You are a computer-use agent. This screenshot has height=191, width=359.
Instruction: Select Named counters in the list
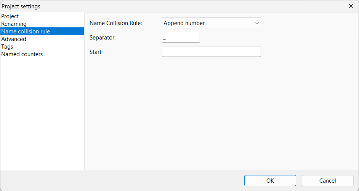point(42,54)
